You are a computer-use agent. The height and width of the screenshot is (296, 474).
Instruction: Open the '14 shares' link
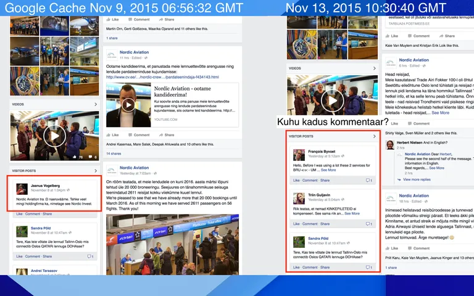114,154
